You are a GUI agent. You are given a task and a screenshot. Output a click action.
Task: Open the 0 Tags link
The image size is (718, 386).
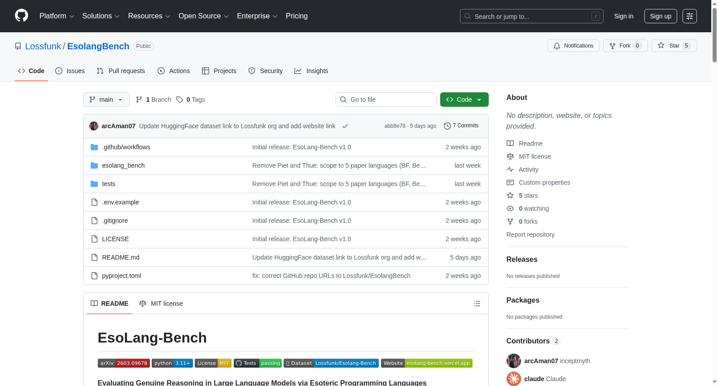(x=191, y=100)
